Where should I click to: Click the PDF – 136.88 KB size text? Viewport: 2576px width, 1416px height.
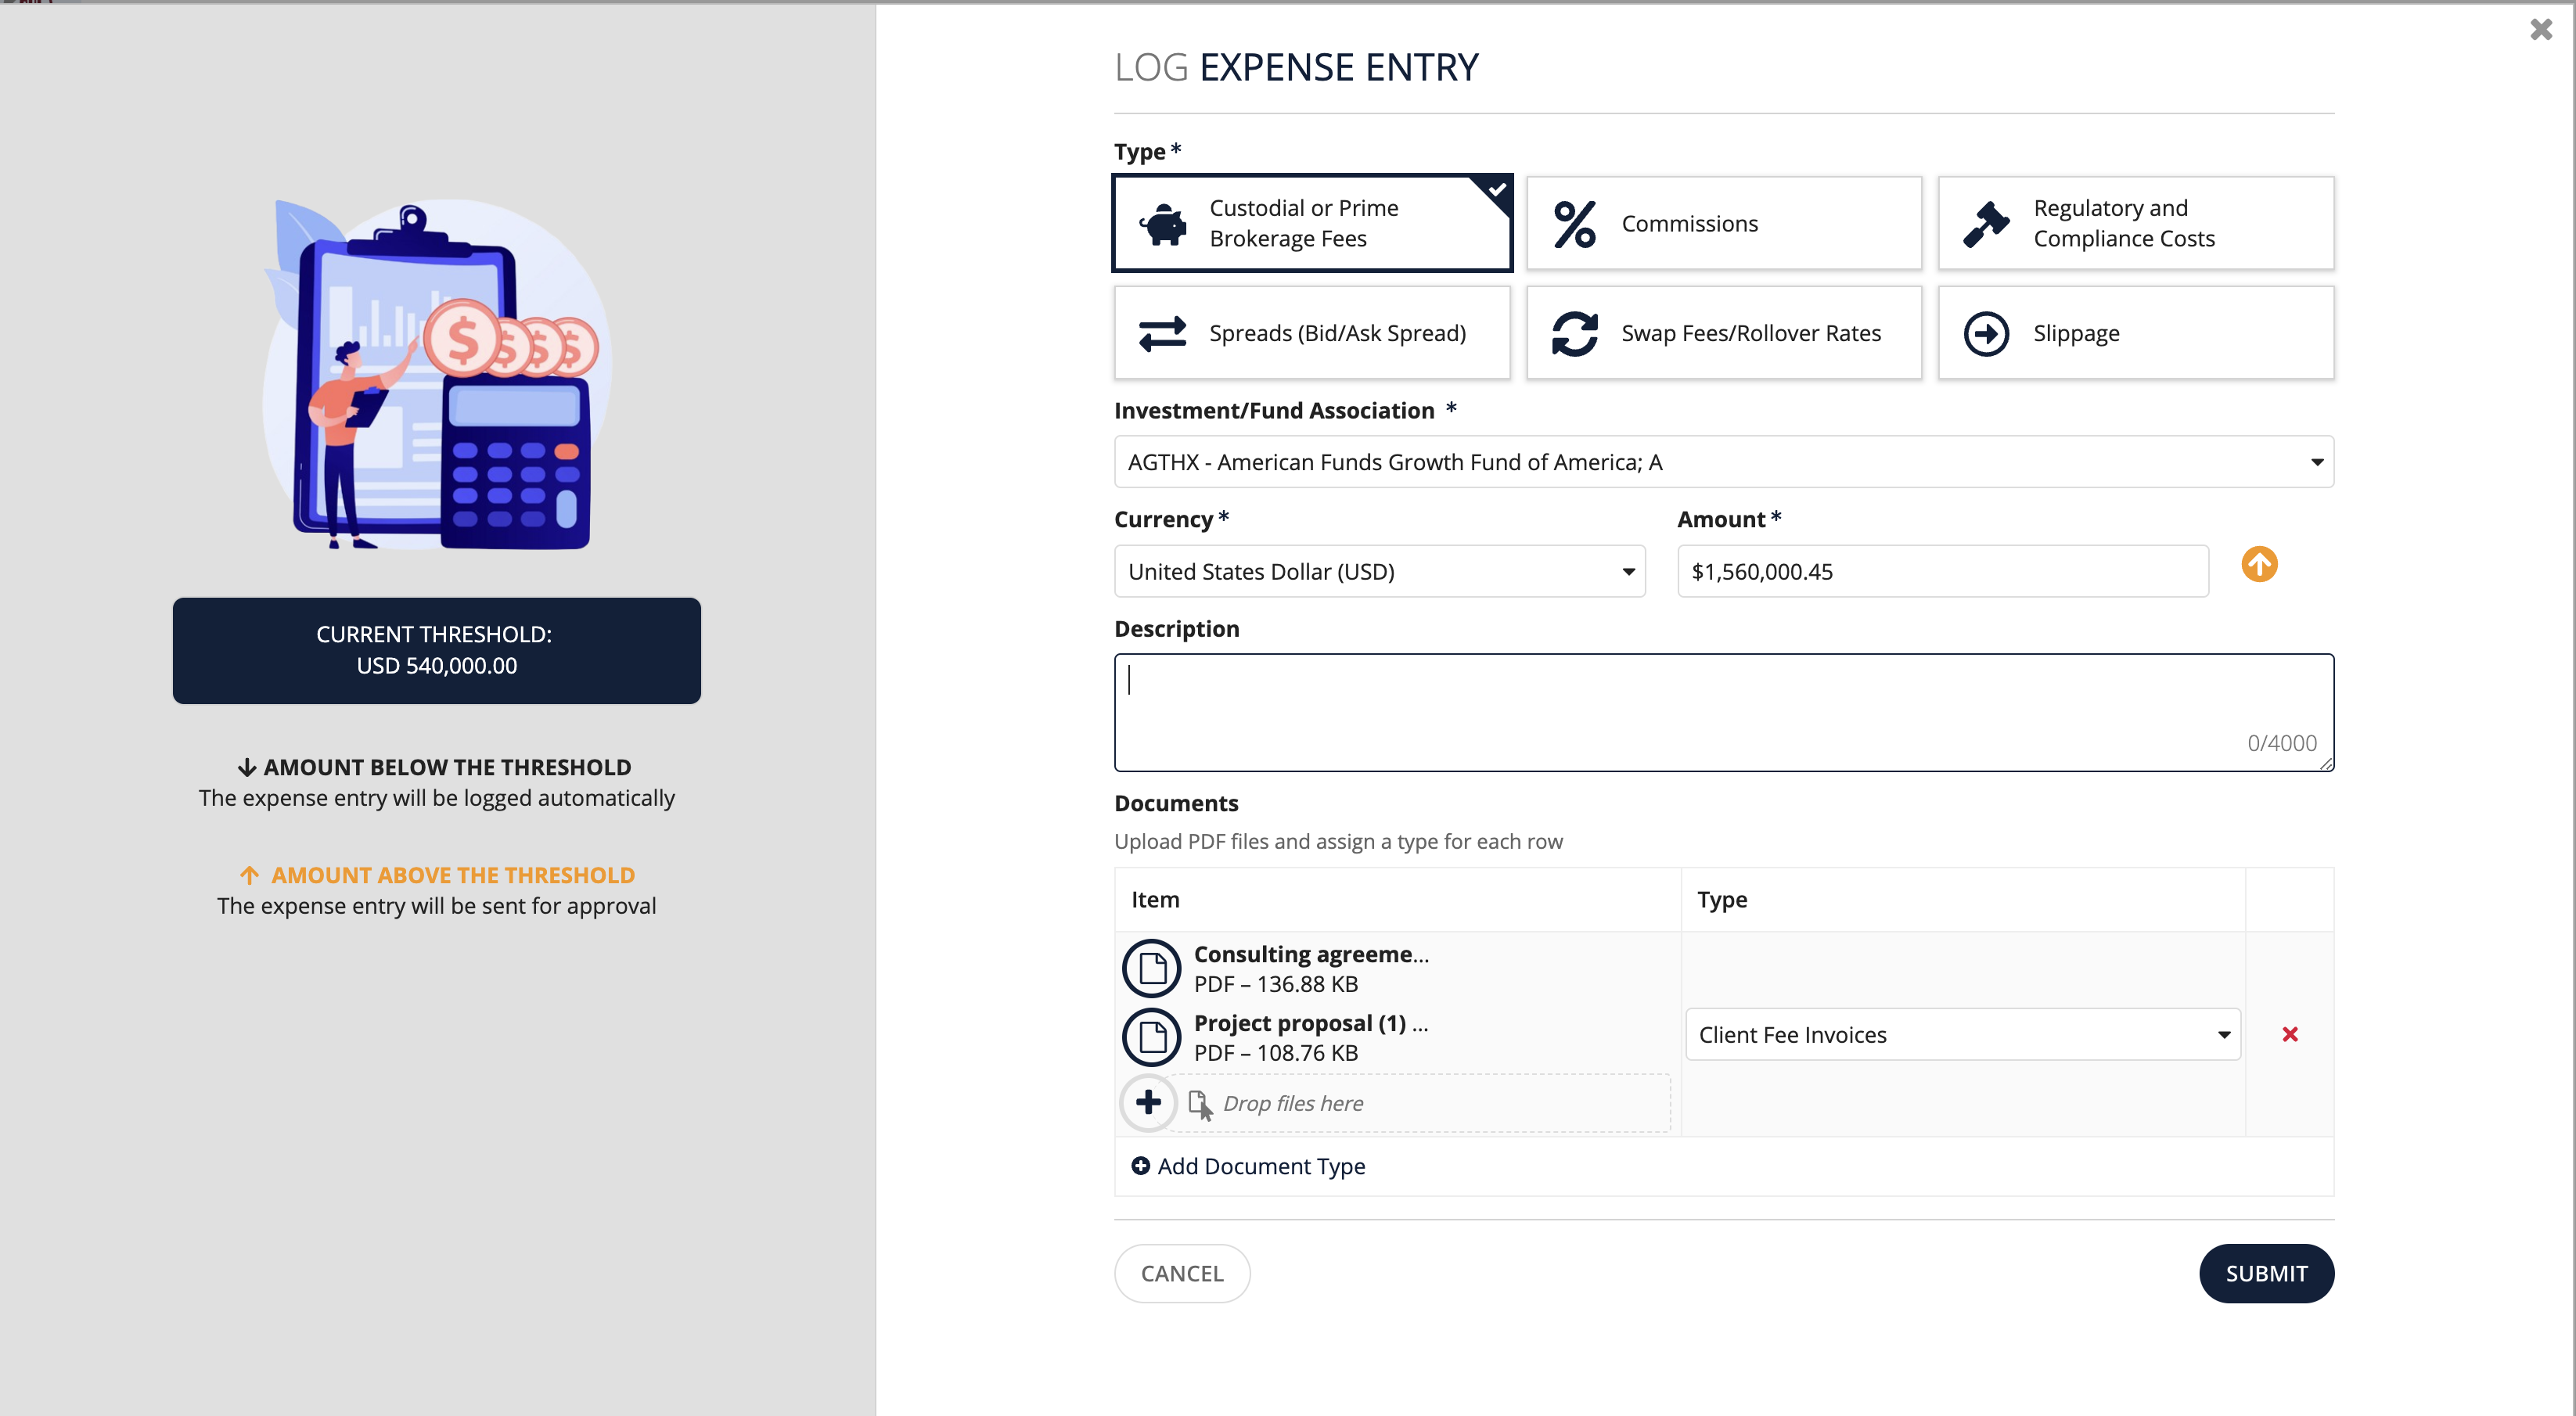point(1276,984)
